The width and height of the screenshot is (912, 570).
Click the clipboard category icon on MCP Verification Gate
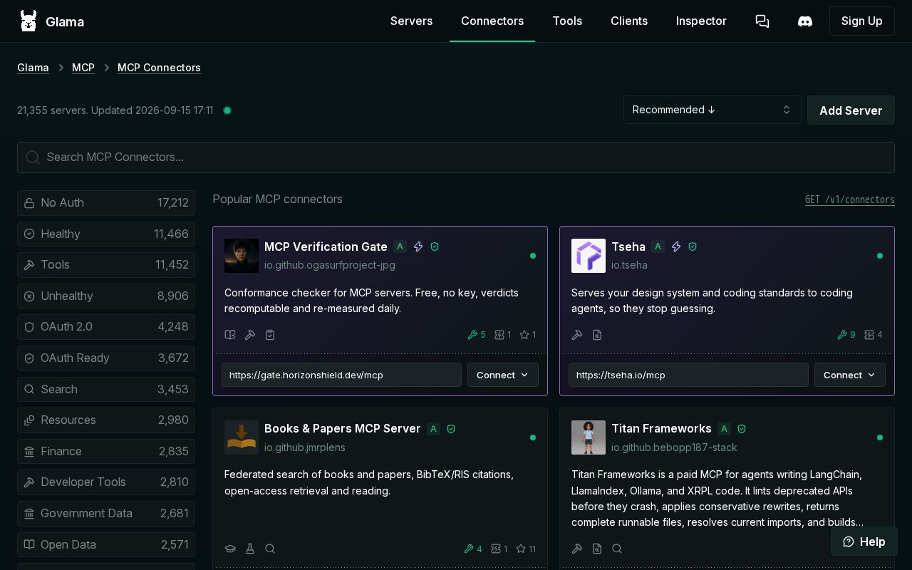point(270,335)
